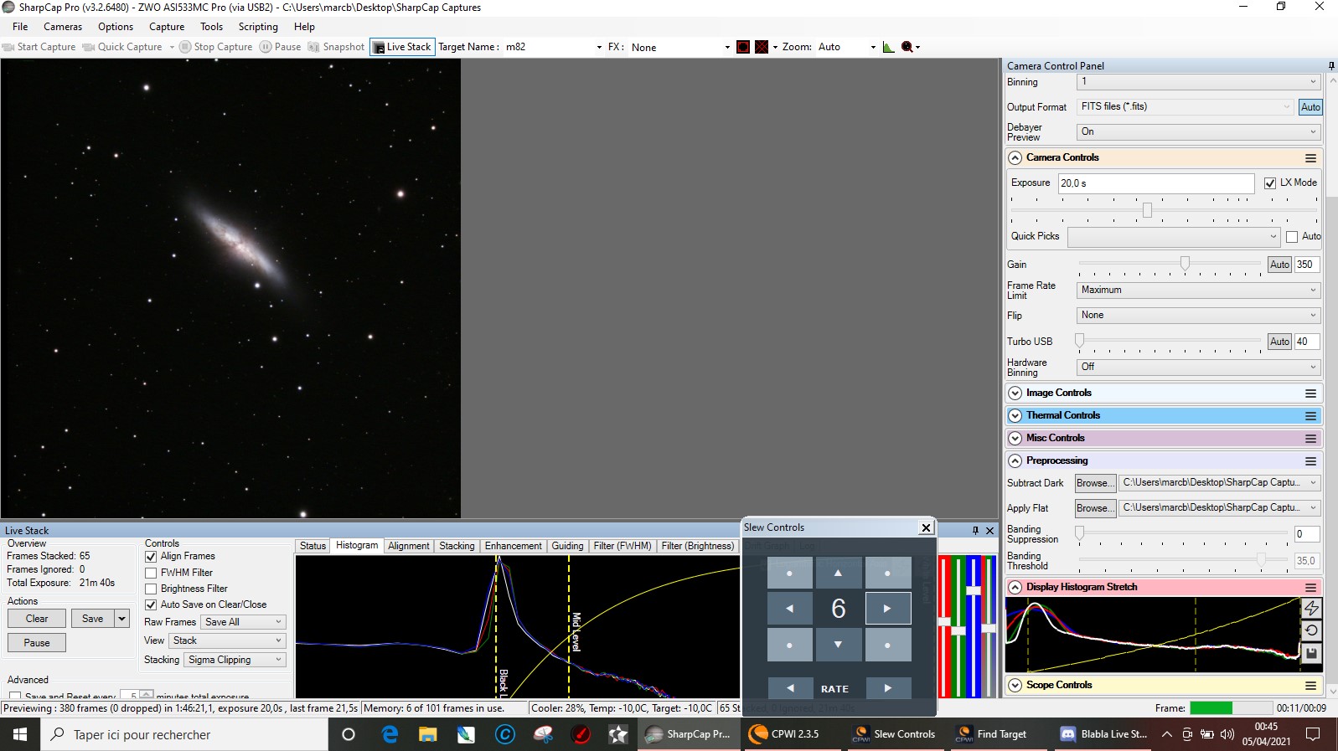Open CPWI 2.3.5 from the taskbar
Image resolution: width=1338 pixels, height=751 pixels.
click(784, 734)
